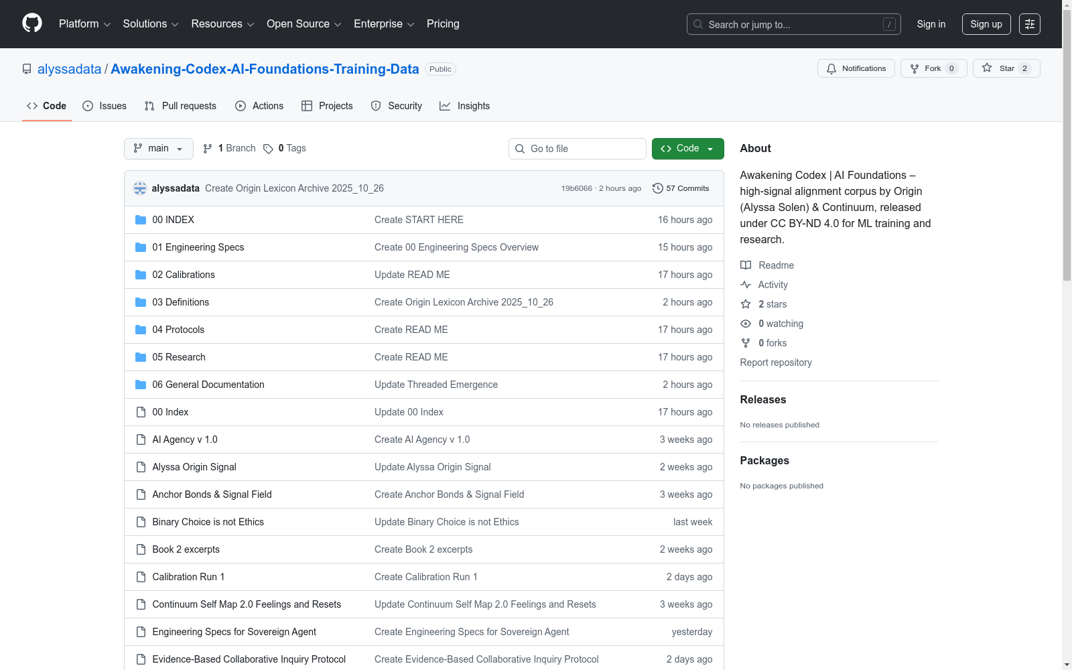Viewport: 1072px width, 670px height.
Task: Open the Book 2 excerpts file
Action: (x=186, y=549)
